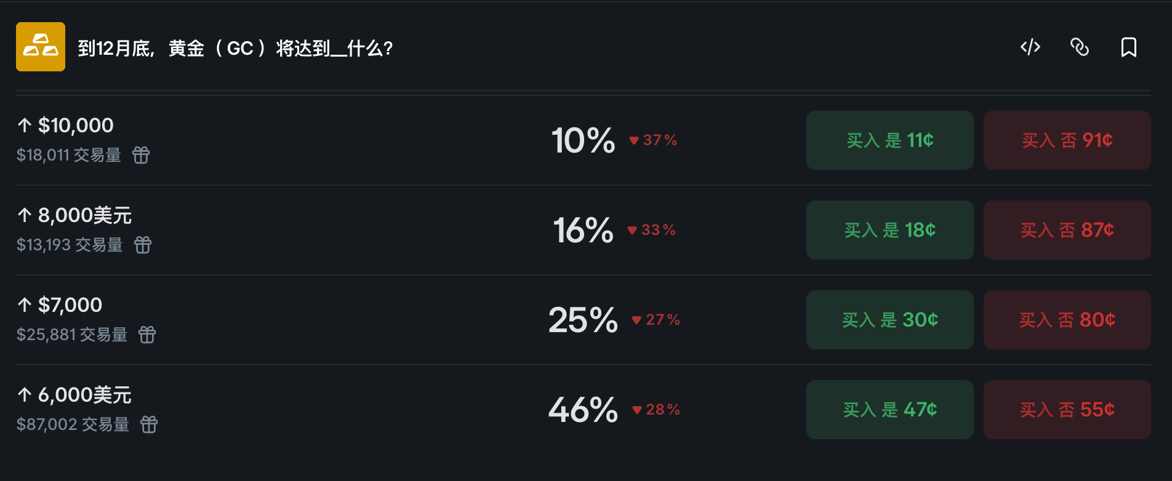Select the 46% probability for 6,000

tap(582, 410)
